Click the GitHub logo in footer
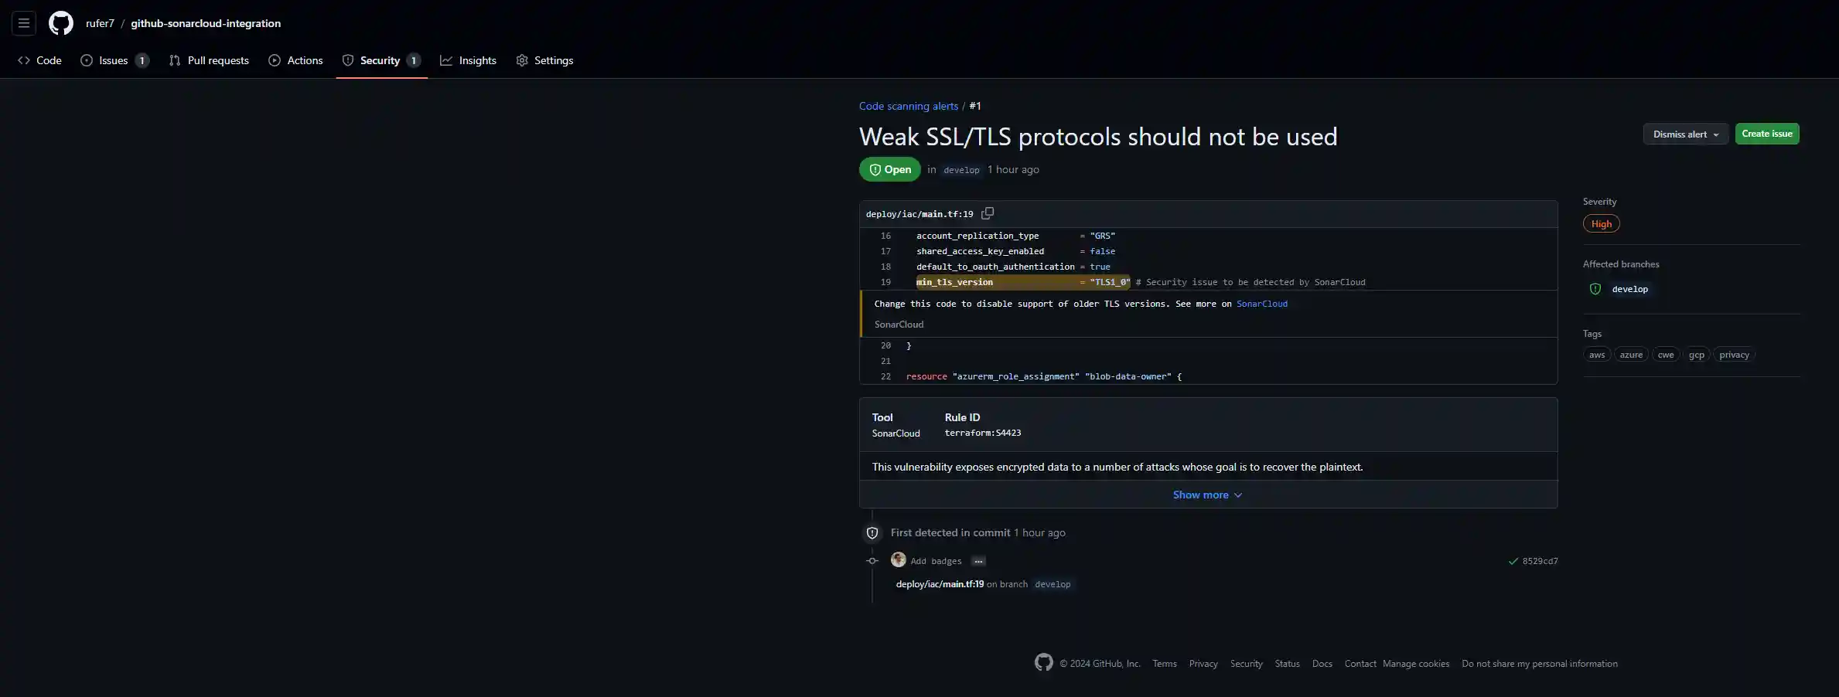The height and width of the screenshot is (697, 1839). [x=1043, y=662]
